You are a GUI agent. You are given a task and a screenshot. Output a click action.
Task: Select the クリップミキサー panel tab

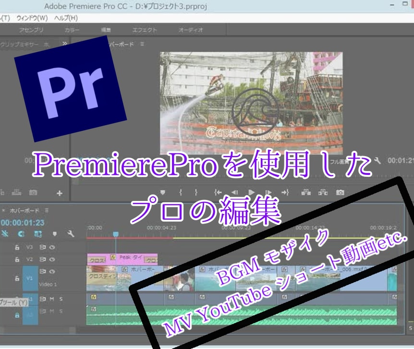[x=19, y=44]
